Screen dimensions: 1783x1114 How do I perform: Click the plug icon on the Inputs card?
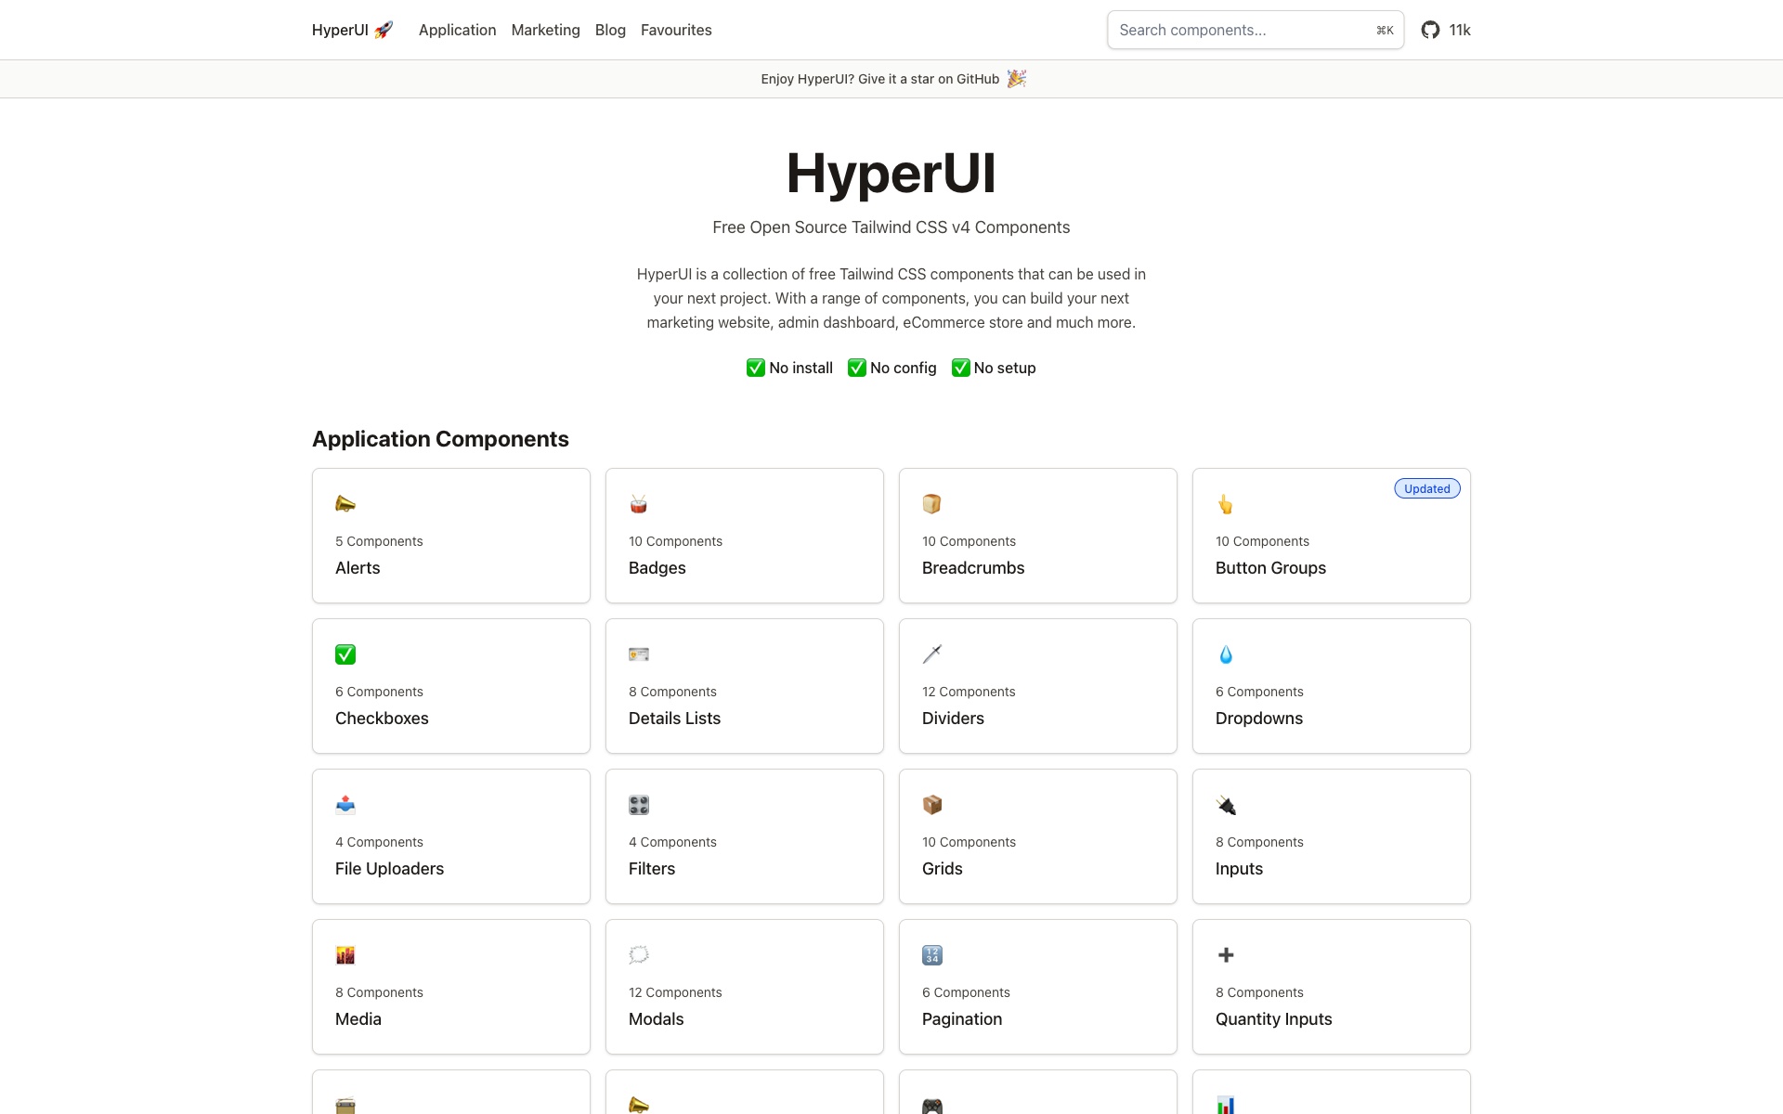click(x=1225, y=804)
